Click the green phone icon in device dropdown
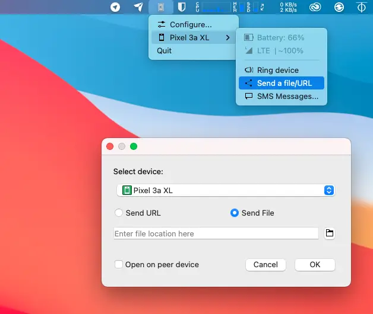 127,190
